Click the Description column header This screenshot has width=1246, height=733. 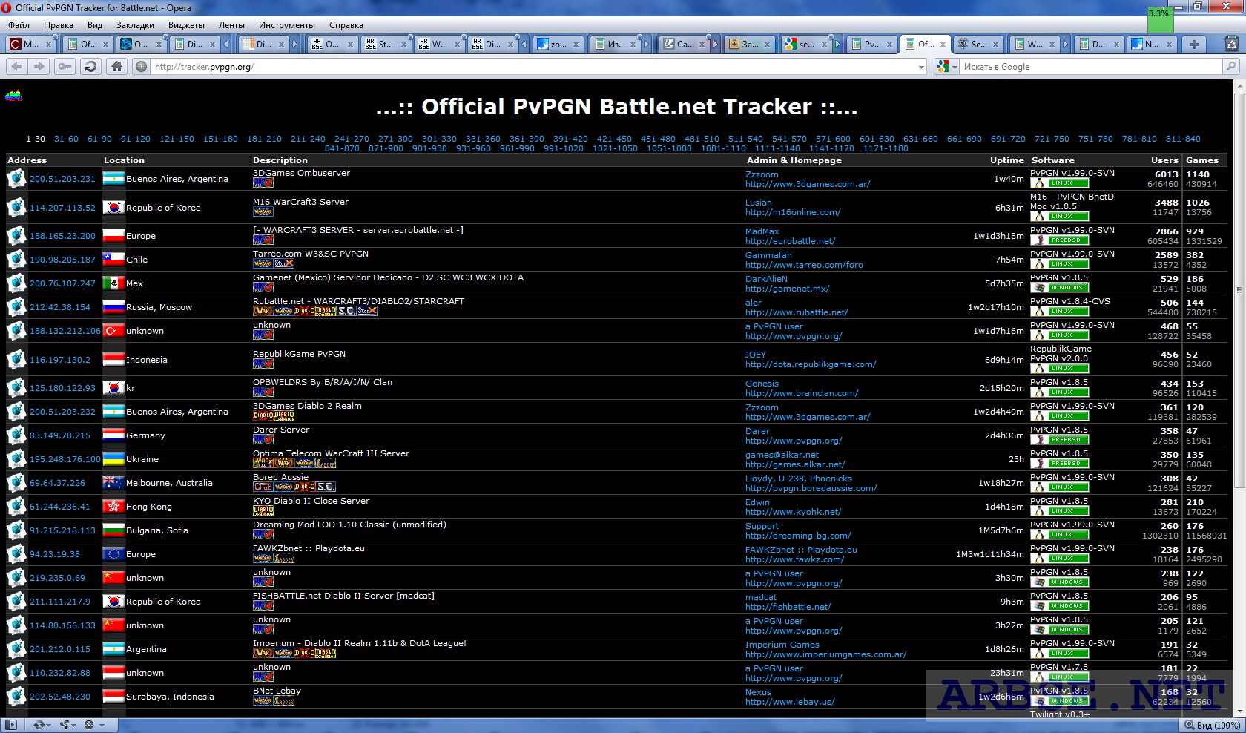(x=280, y=160)
